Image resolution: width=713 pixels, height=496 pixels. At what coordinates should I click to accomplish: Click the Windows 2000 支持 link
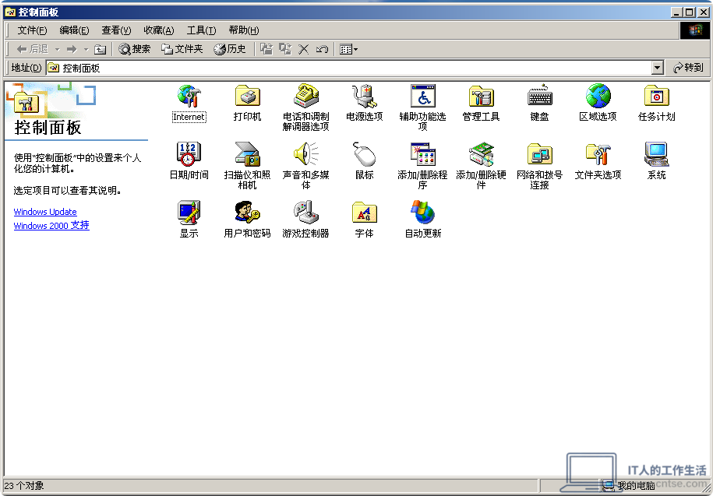(51, 225)
